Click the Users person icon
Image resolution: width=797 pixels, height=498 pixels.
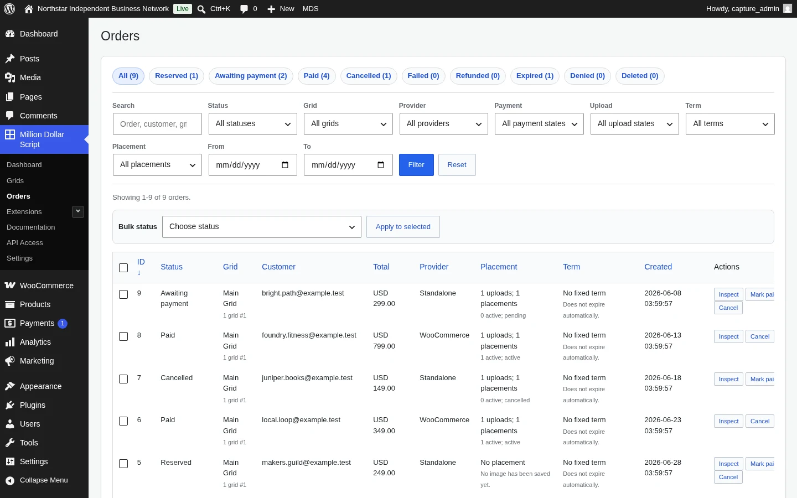(x=10, y=424)
